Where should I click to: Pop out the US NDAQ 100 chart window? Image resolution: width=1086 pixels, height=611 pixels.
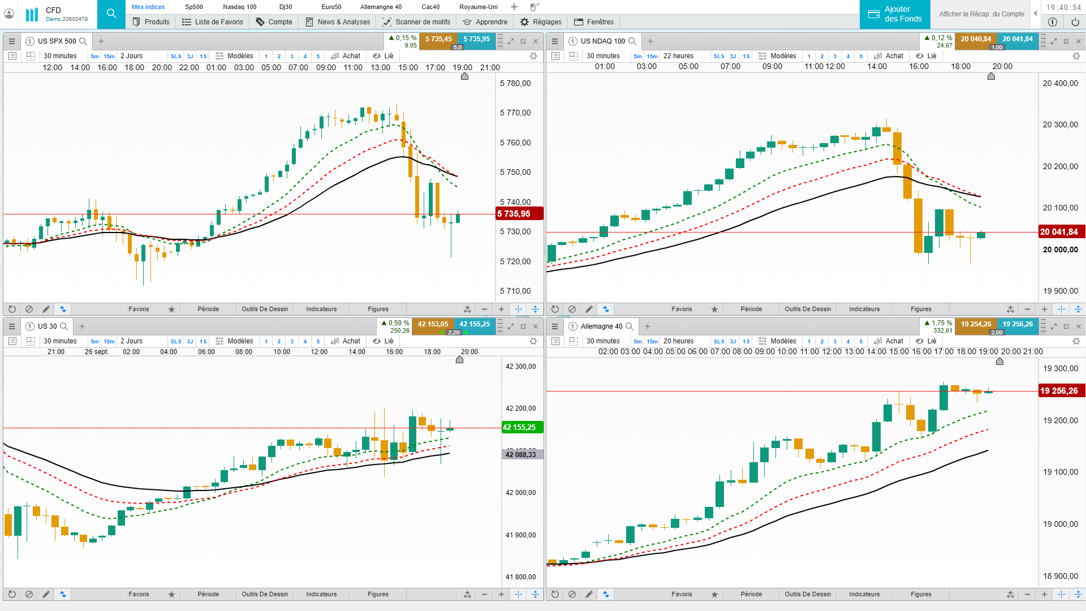pyautogui.click(x=1066, y=41)
